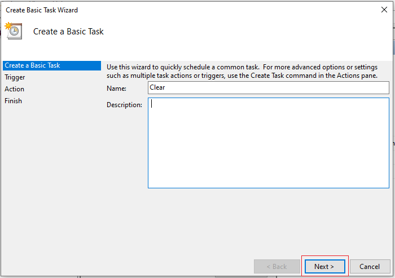Click the disabled Back button
The image size is (395, 278).
pyautogui.click(x=276, y=266)
